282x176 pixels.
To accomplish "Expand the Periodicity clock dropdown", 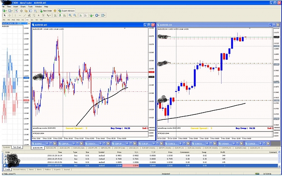I will (99, 15).
